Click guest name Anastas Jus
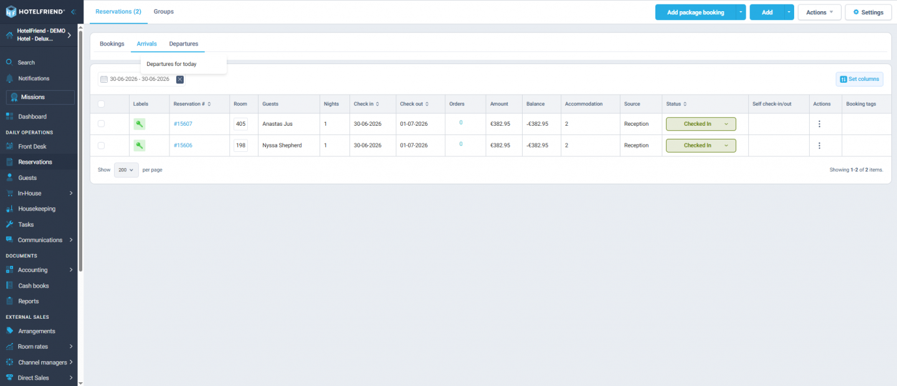 [x=277, y=124]
